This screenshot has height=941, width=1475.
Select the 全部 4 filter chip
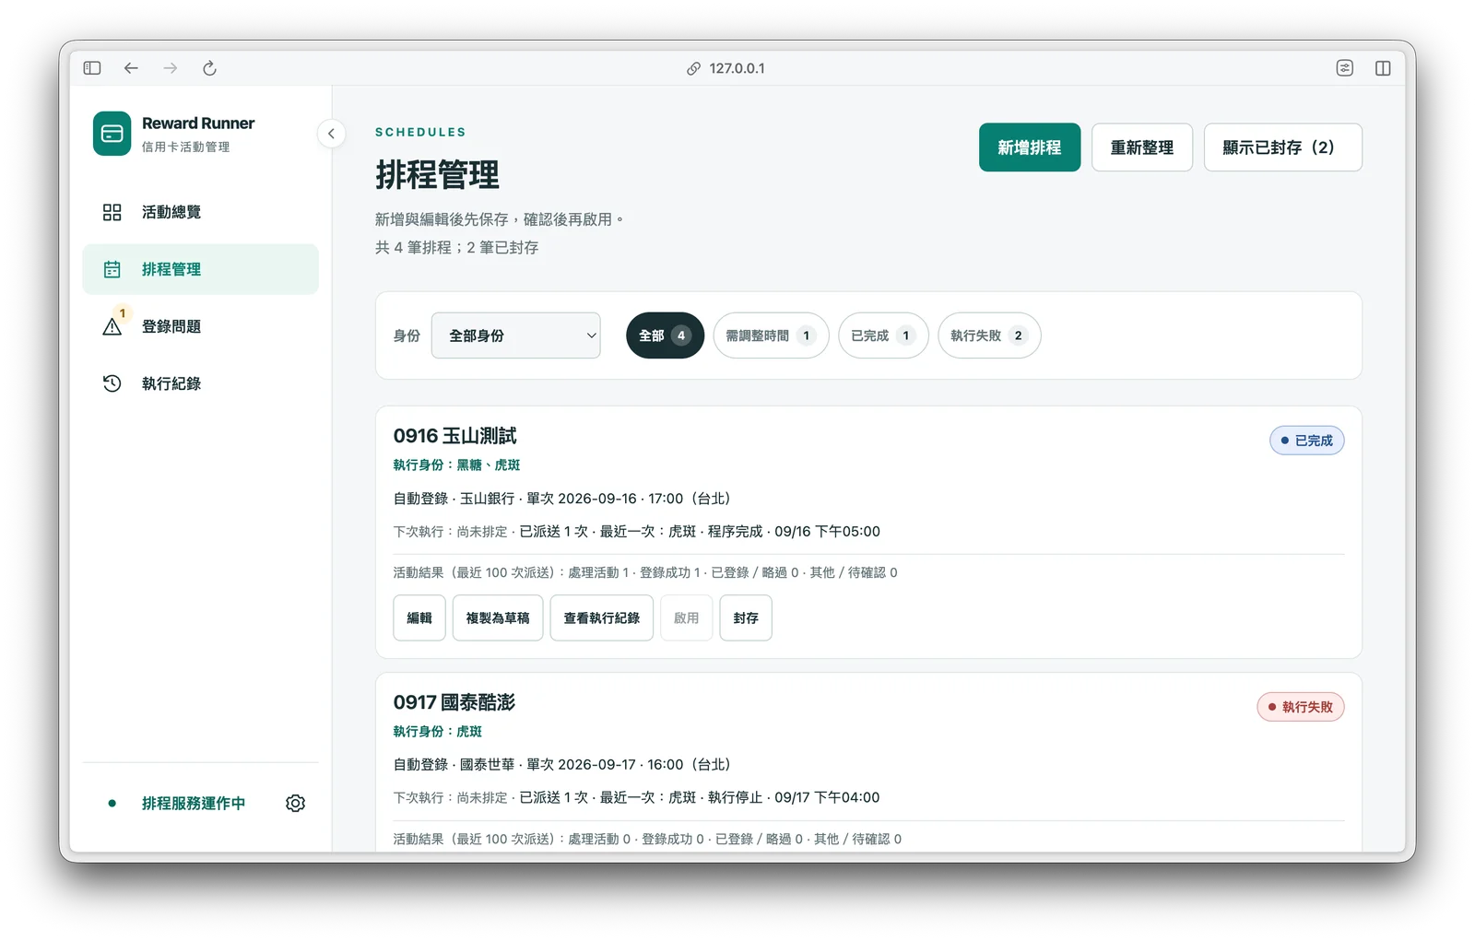click(x=665, y=335)
